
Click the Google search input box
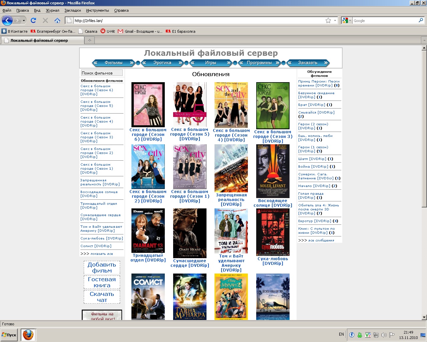coord(385,21)
